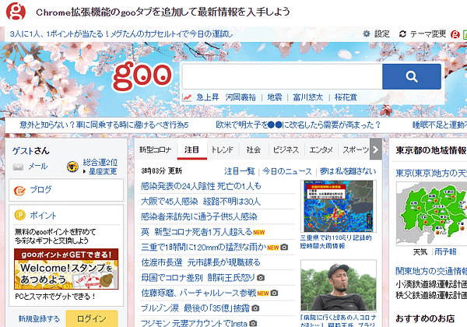
Task: Open headline 大阪で45人感染 経路不明は30人
Action: 199,201
